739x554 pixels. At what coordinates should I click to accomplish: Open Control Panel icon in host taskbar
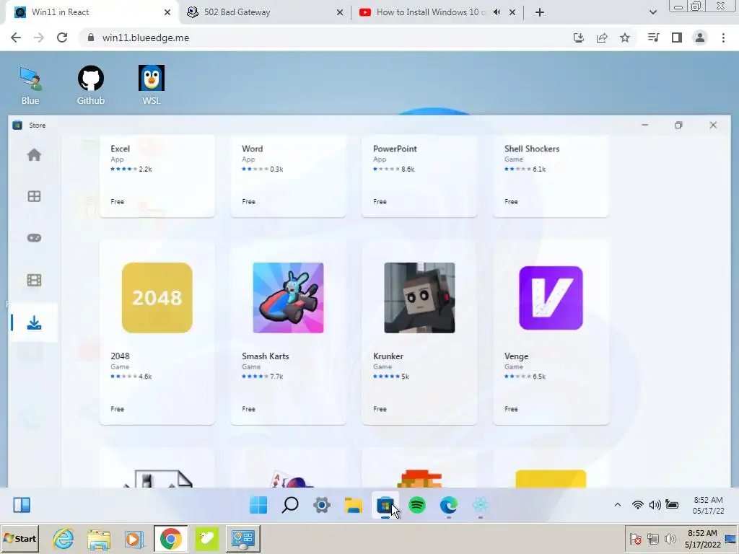click(243, 538)
